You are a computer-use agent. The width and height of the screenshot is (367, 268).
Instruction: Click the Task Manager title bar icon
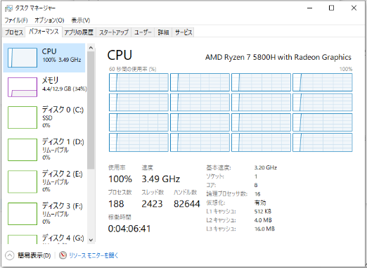click(8, 8)
